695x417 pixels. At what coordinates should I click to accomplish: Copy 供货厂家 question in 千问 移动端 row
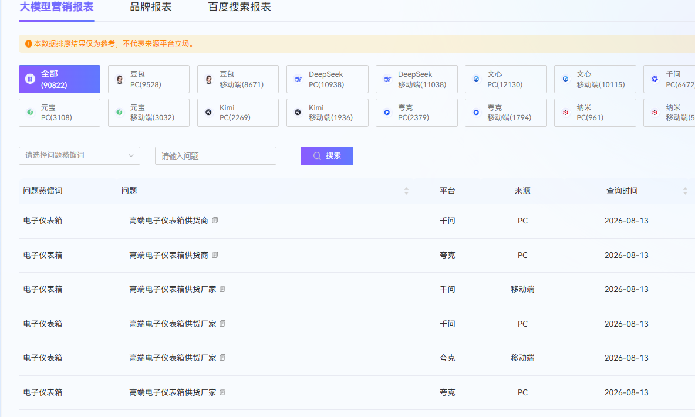[x=223, y=289]
